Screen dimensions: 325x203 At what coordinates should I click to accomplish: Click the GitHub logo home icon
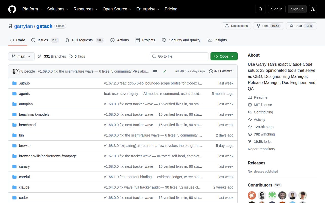tap(12, 9)
